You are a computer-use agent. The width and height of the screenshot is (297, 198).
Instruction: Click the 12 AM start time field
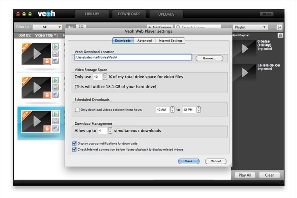(x=163, y=110)
